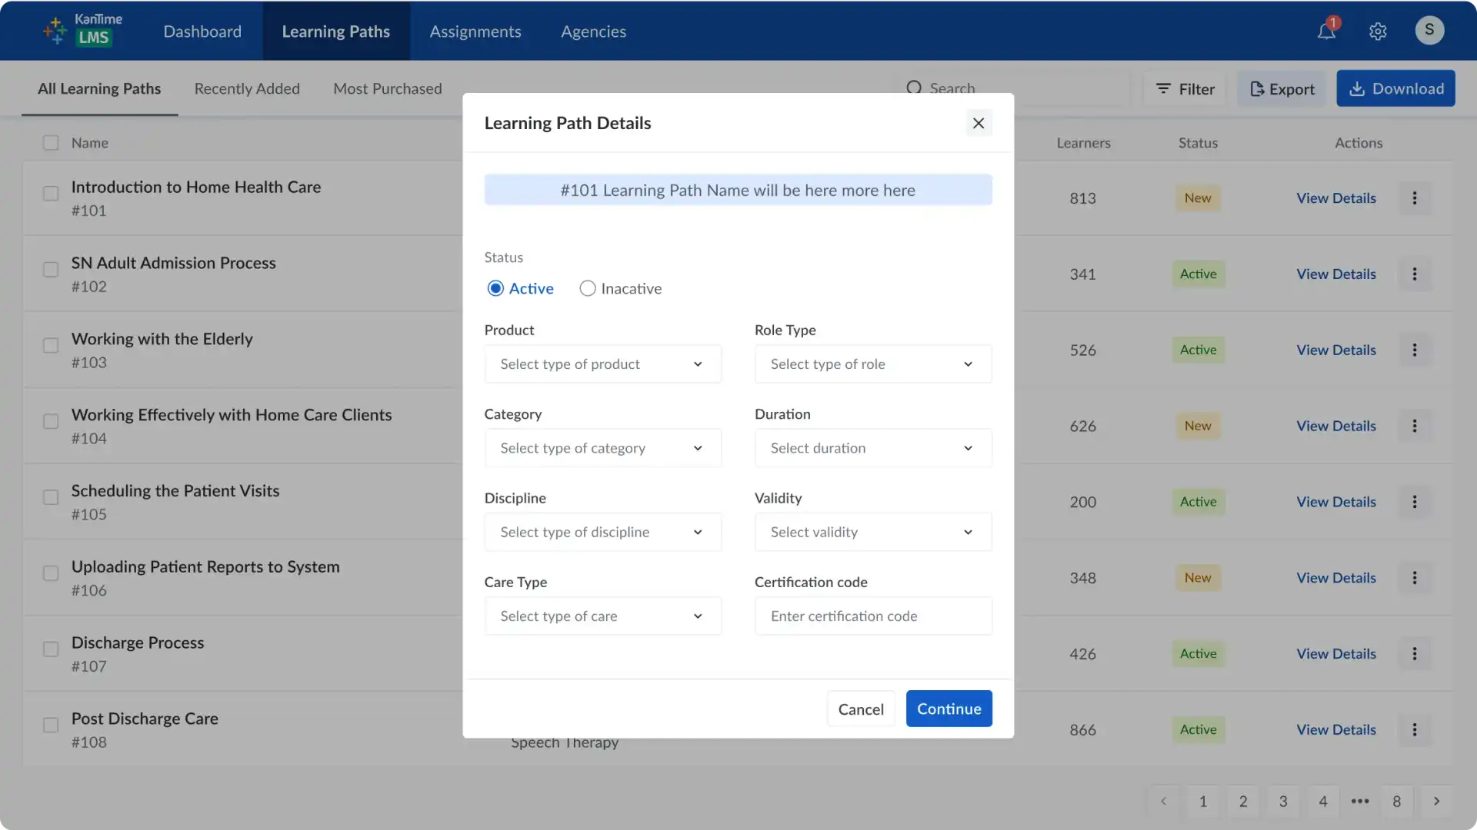Check the SN Adult Admission Process row
The width and height of the screenshot is (1477, 830).
[51, 270]
